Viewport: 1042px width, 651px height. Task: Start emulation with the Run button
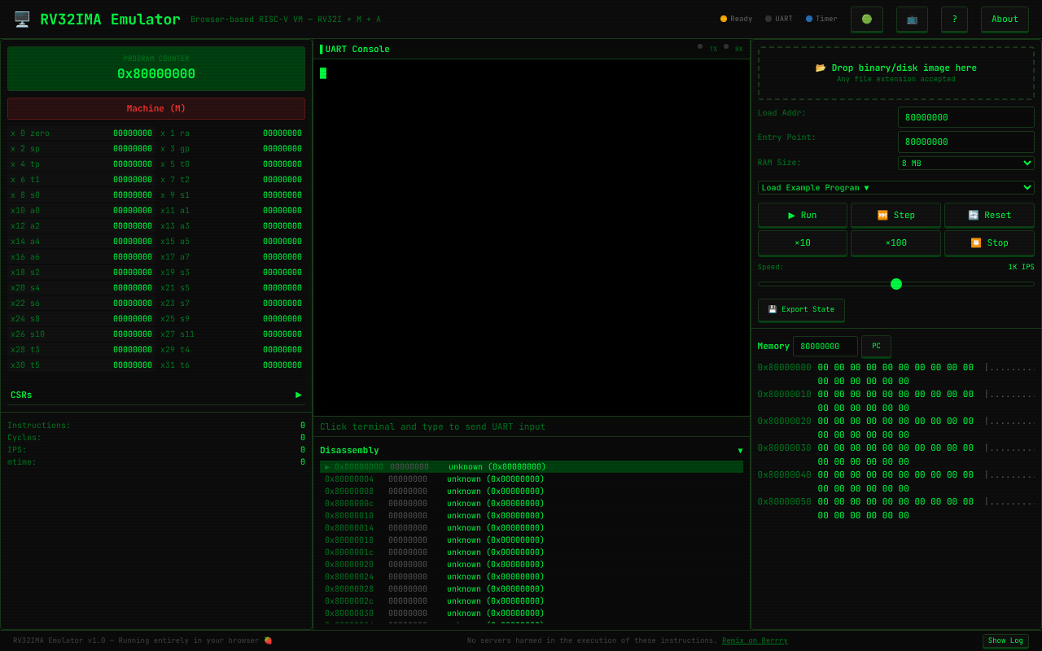click(x=803, y=215)
